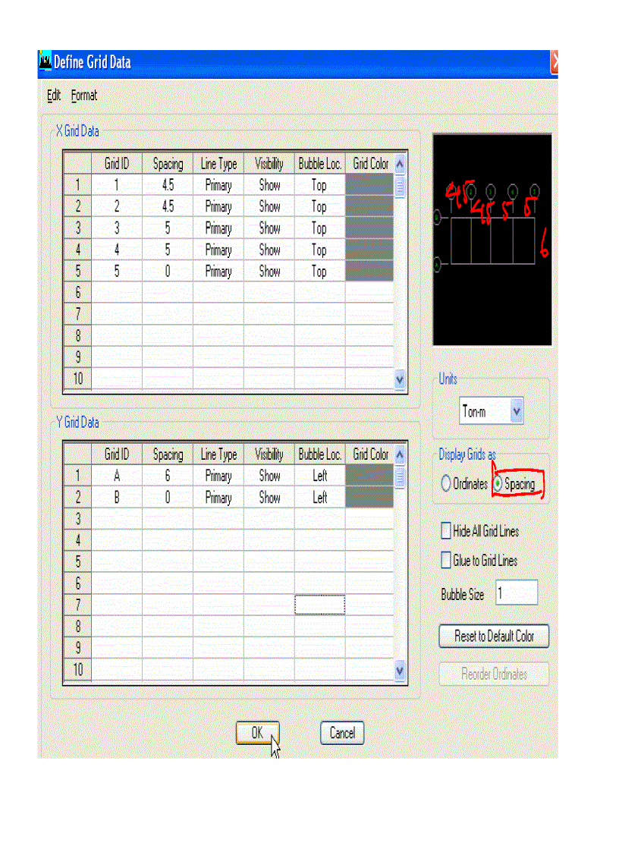This screenshot has width=619, height=852.
Task: Open the Edit menu
Action: coord(54,96)
